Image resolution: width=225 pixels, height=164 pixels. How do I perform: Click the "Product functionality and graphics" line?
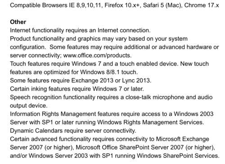99,39
